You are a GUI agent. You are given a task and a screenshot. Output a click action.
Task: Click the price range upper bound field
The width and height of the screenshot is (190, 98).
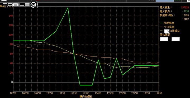[x=175, y=39]
